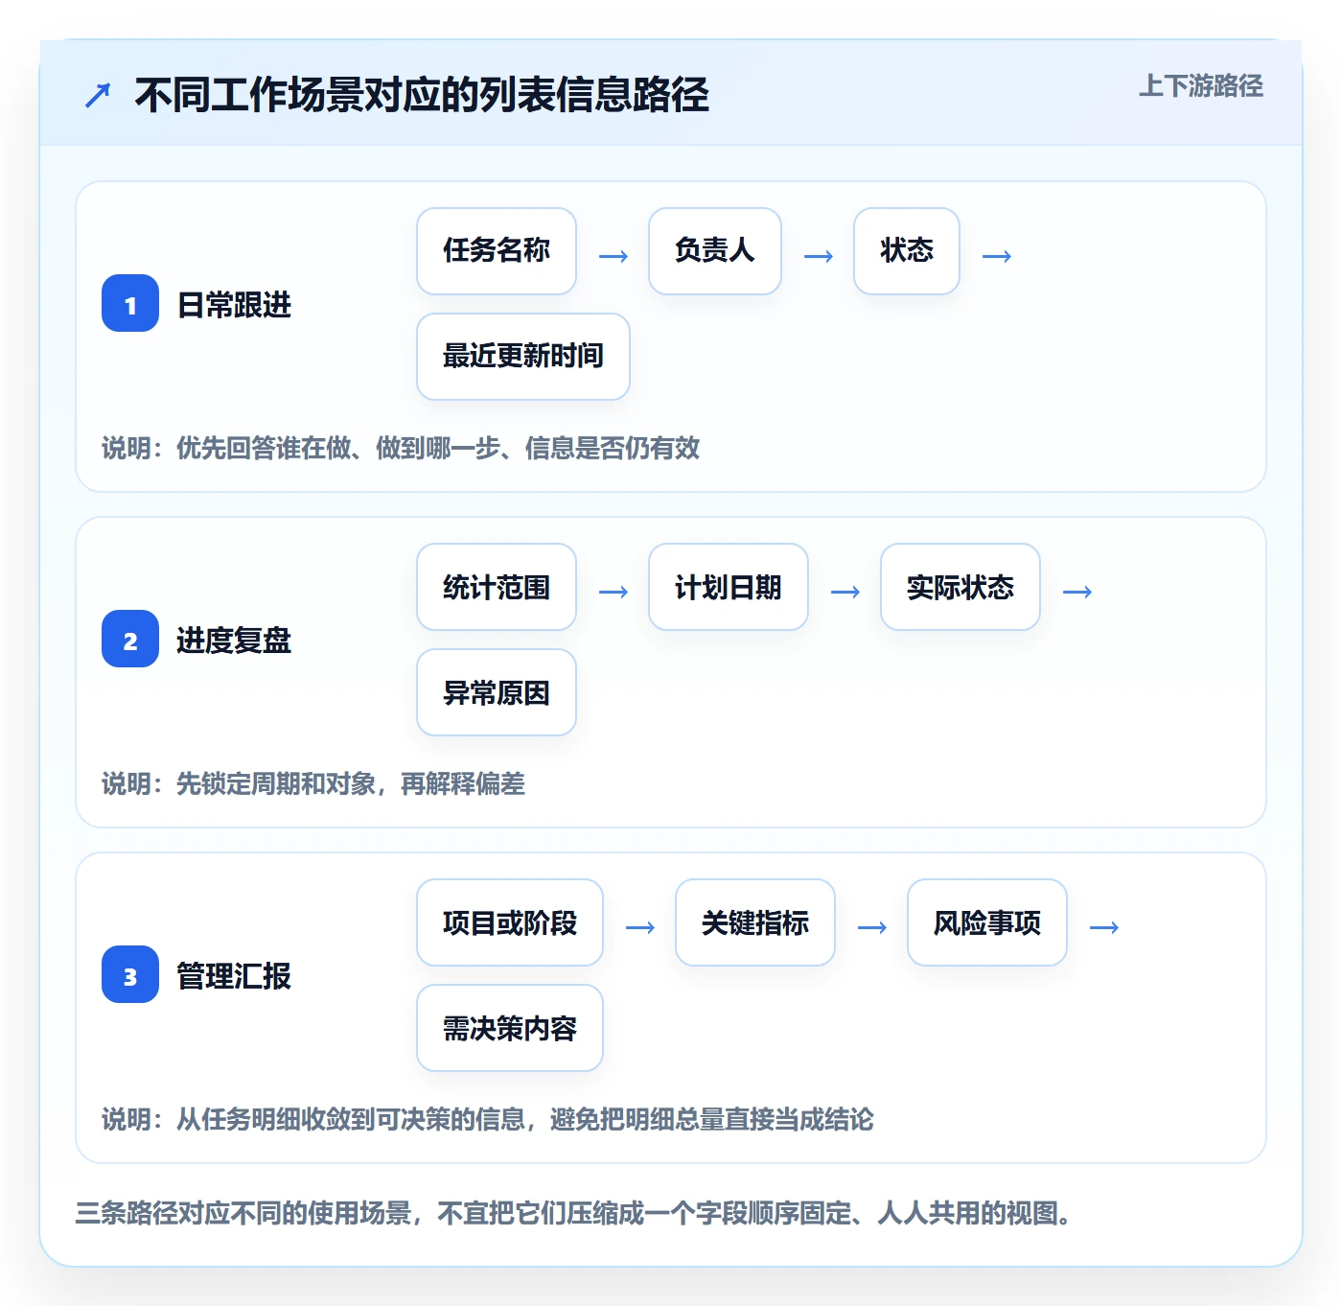Select the "日常跟进" scenario label
This screenshot has height=1306, width=1342.
[234, 305]
